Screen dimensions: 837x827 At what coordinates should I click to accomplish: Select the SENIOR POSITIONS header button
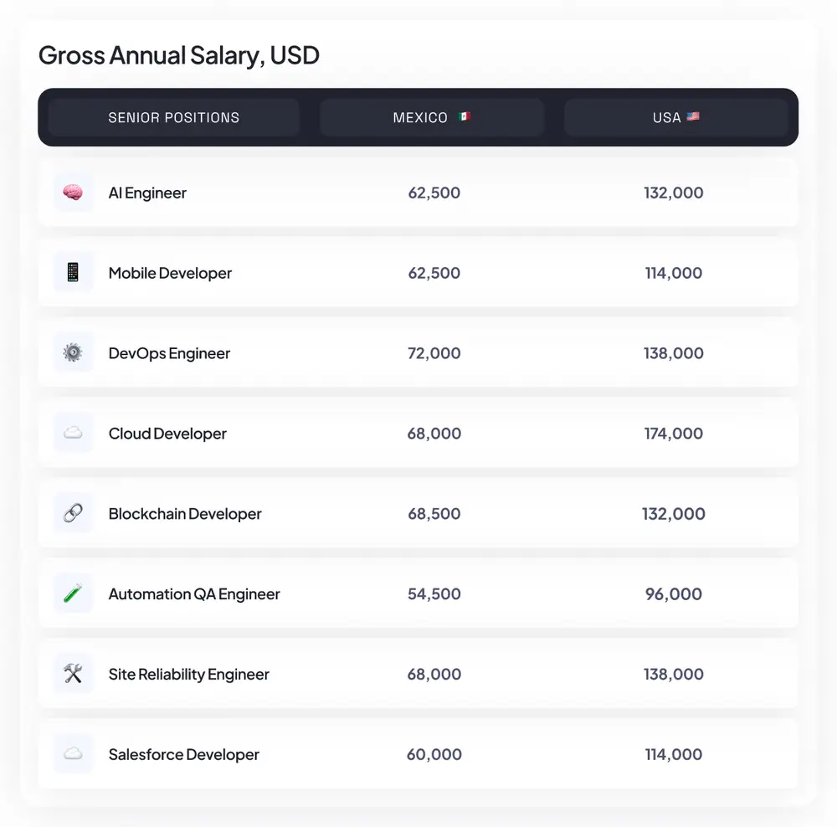pyautogui.click(x=173, y=117)
